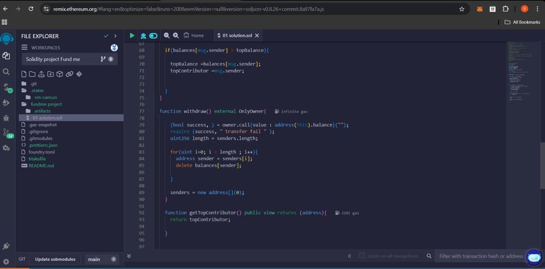Open the workspaces hamburger menu
The width and height of the screenshot is (545, 269).
pyautogui.click(x=25, y=47)
